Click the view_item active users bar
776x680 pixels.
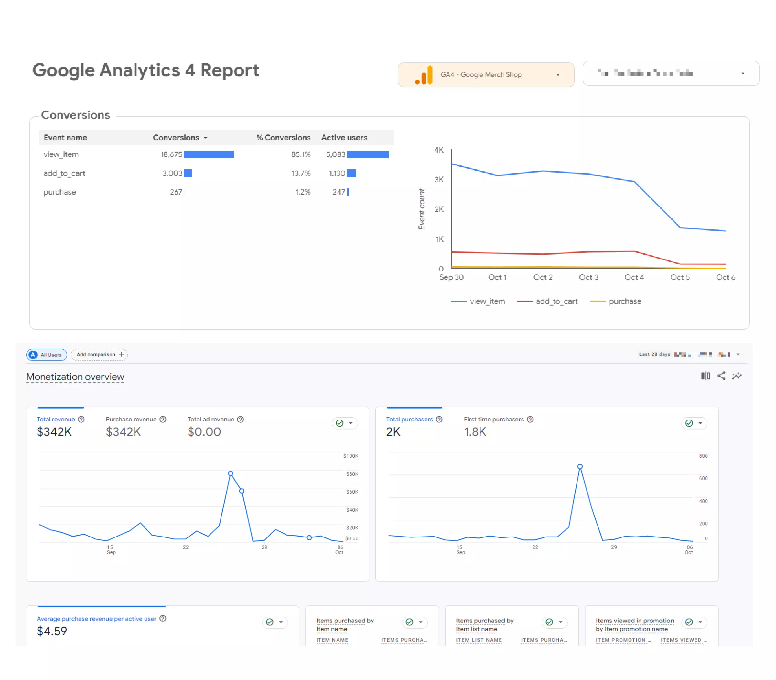368,154
